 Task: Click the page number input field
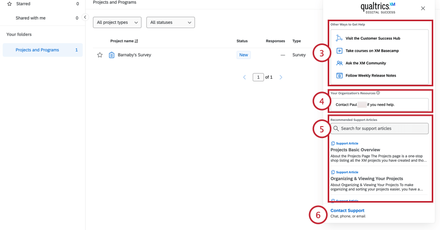[258, 77]
